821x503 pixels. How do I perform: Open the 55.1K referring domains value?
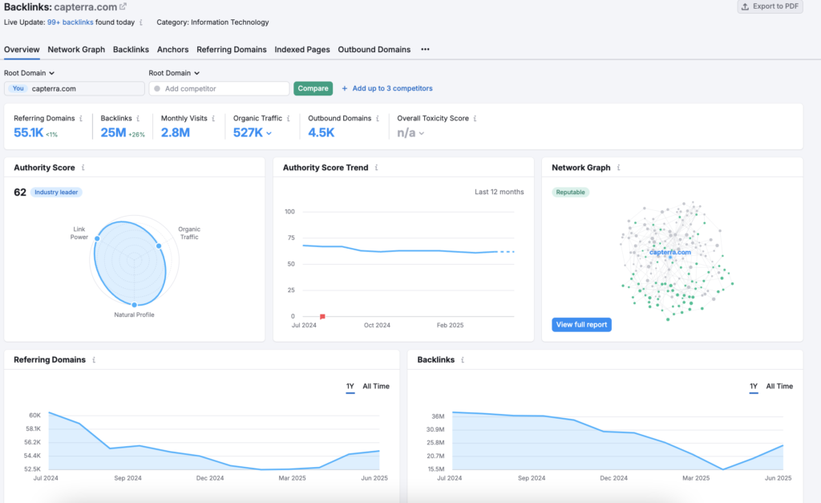click(x=28, y=132)
